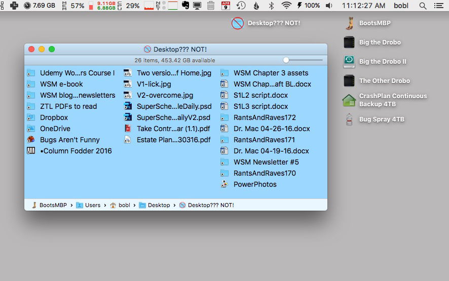Click the SuperSche...ailyV2.psd file icon

click(x=128, y=117)
